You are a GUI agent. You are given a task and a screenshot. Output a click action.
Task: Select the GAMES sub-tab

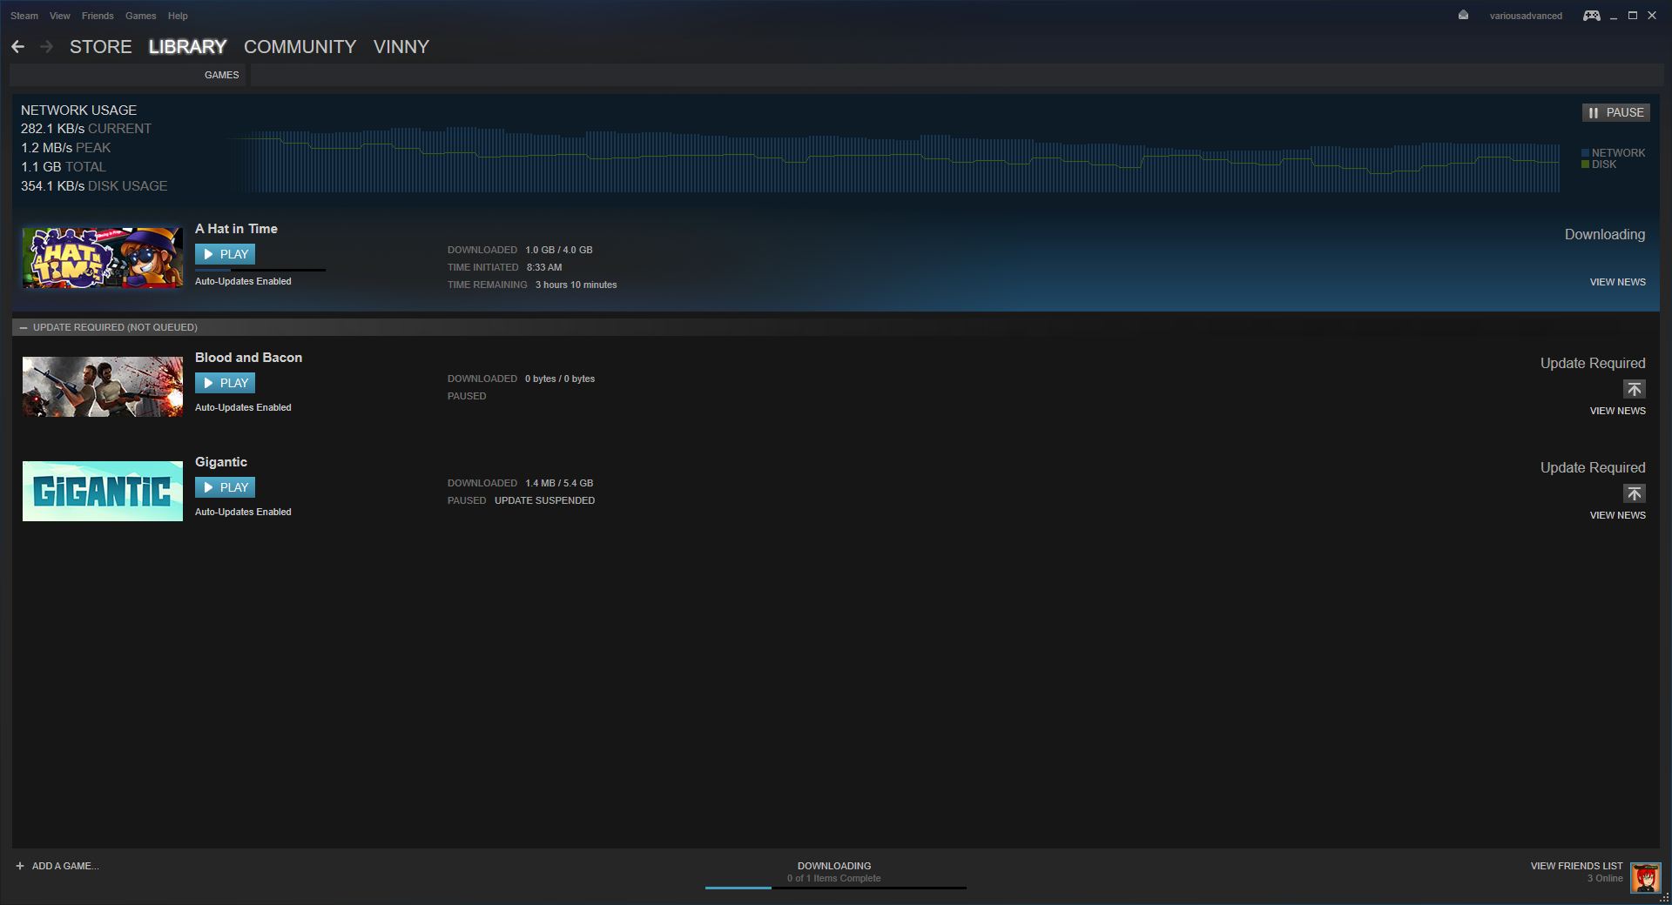222,75
